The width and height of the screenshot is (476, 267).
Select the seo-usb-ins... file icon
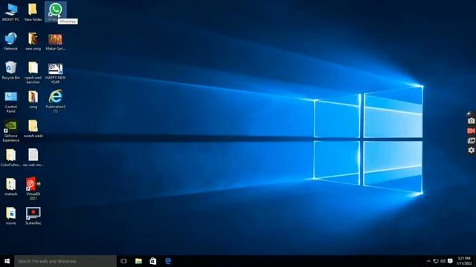point(33,158)
